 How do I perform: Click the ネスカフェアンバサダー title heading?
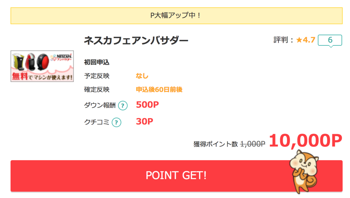(x=136, y=41)
